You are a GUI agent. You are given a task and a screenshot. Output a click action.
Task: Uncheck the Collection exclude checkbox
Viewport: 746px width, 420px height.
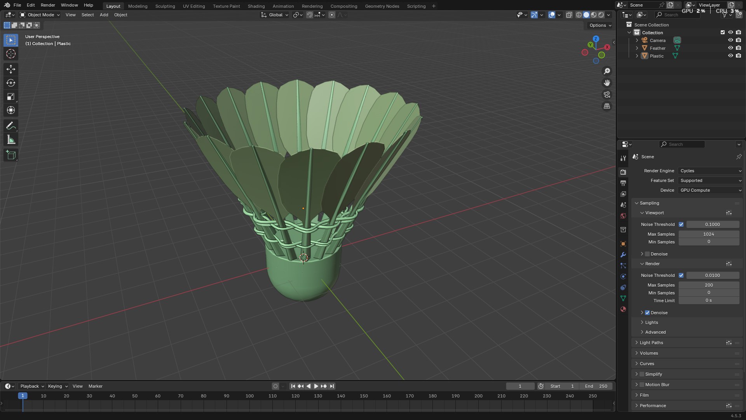pyautogui.click(x=723, y=32)
